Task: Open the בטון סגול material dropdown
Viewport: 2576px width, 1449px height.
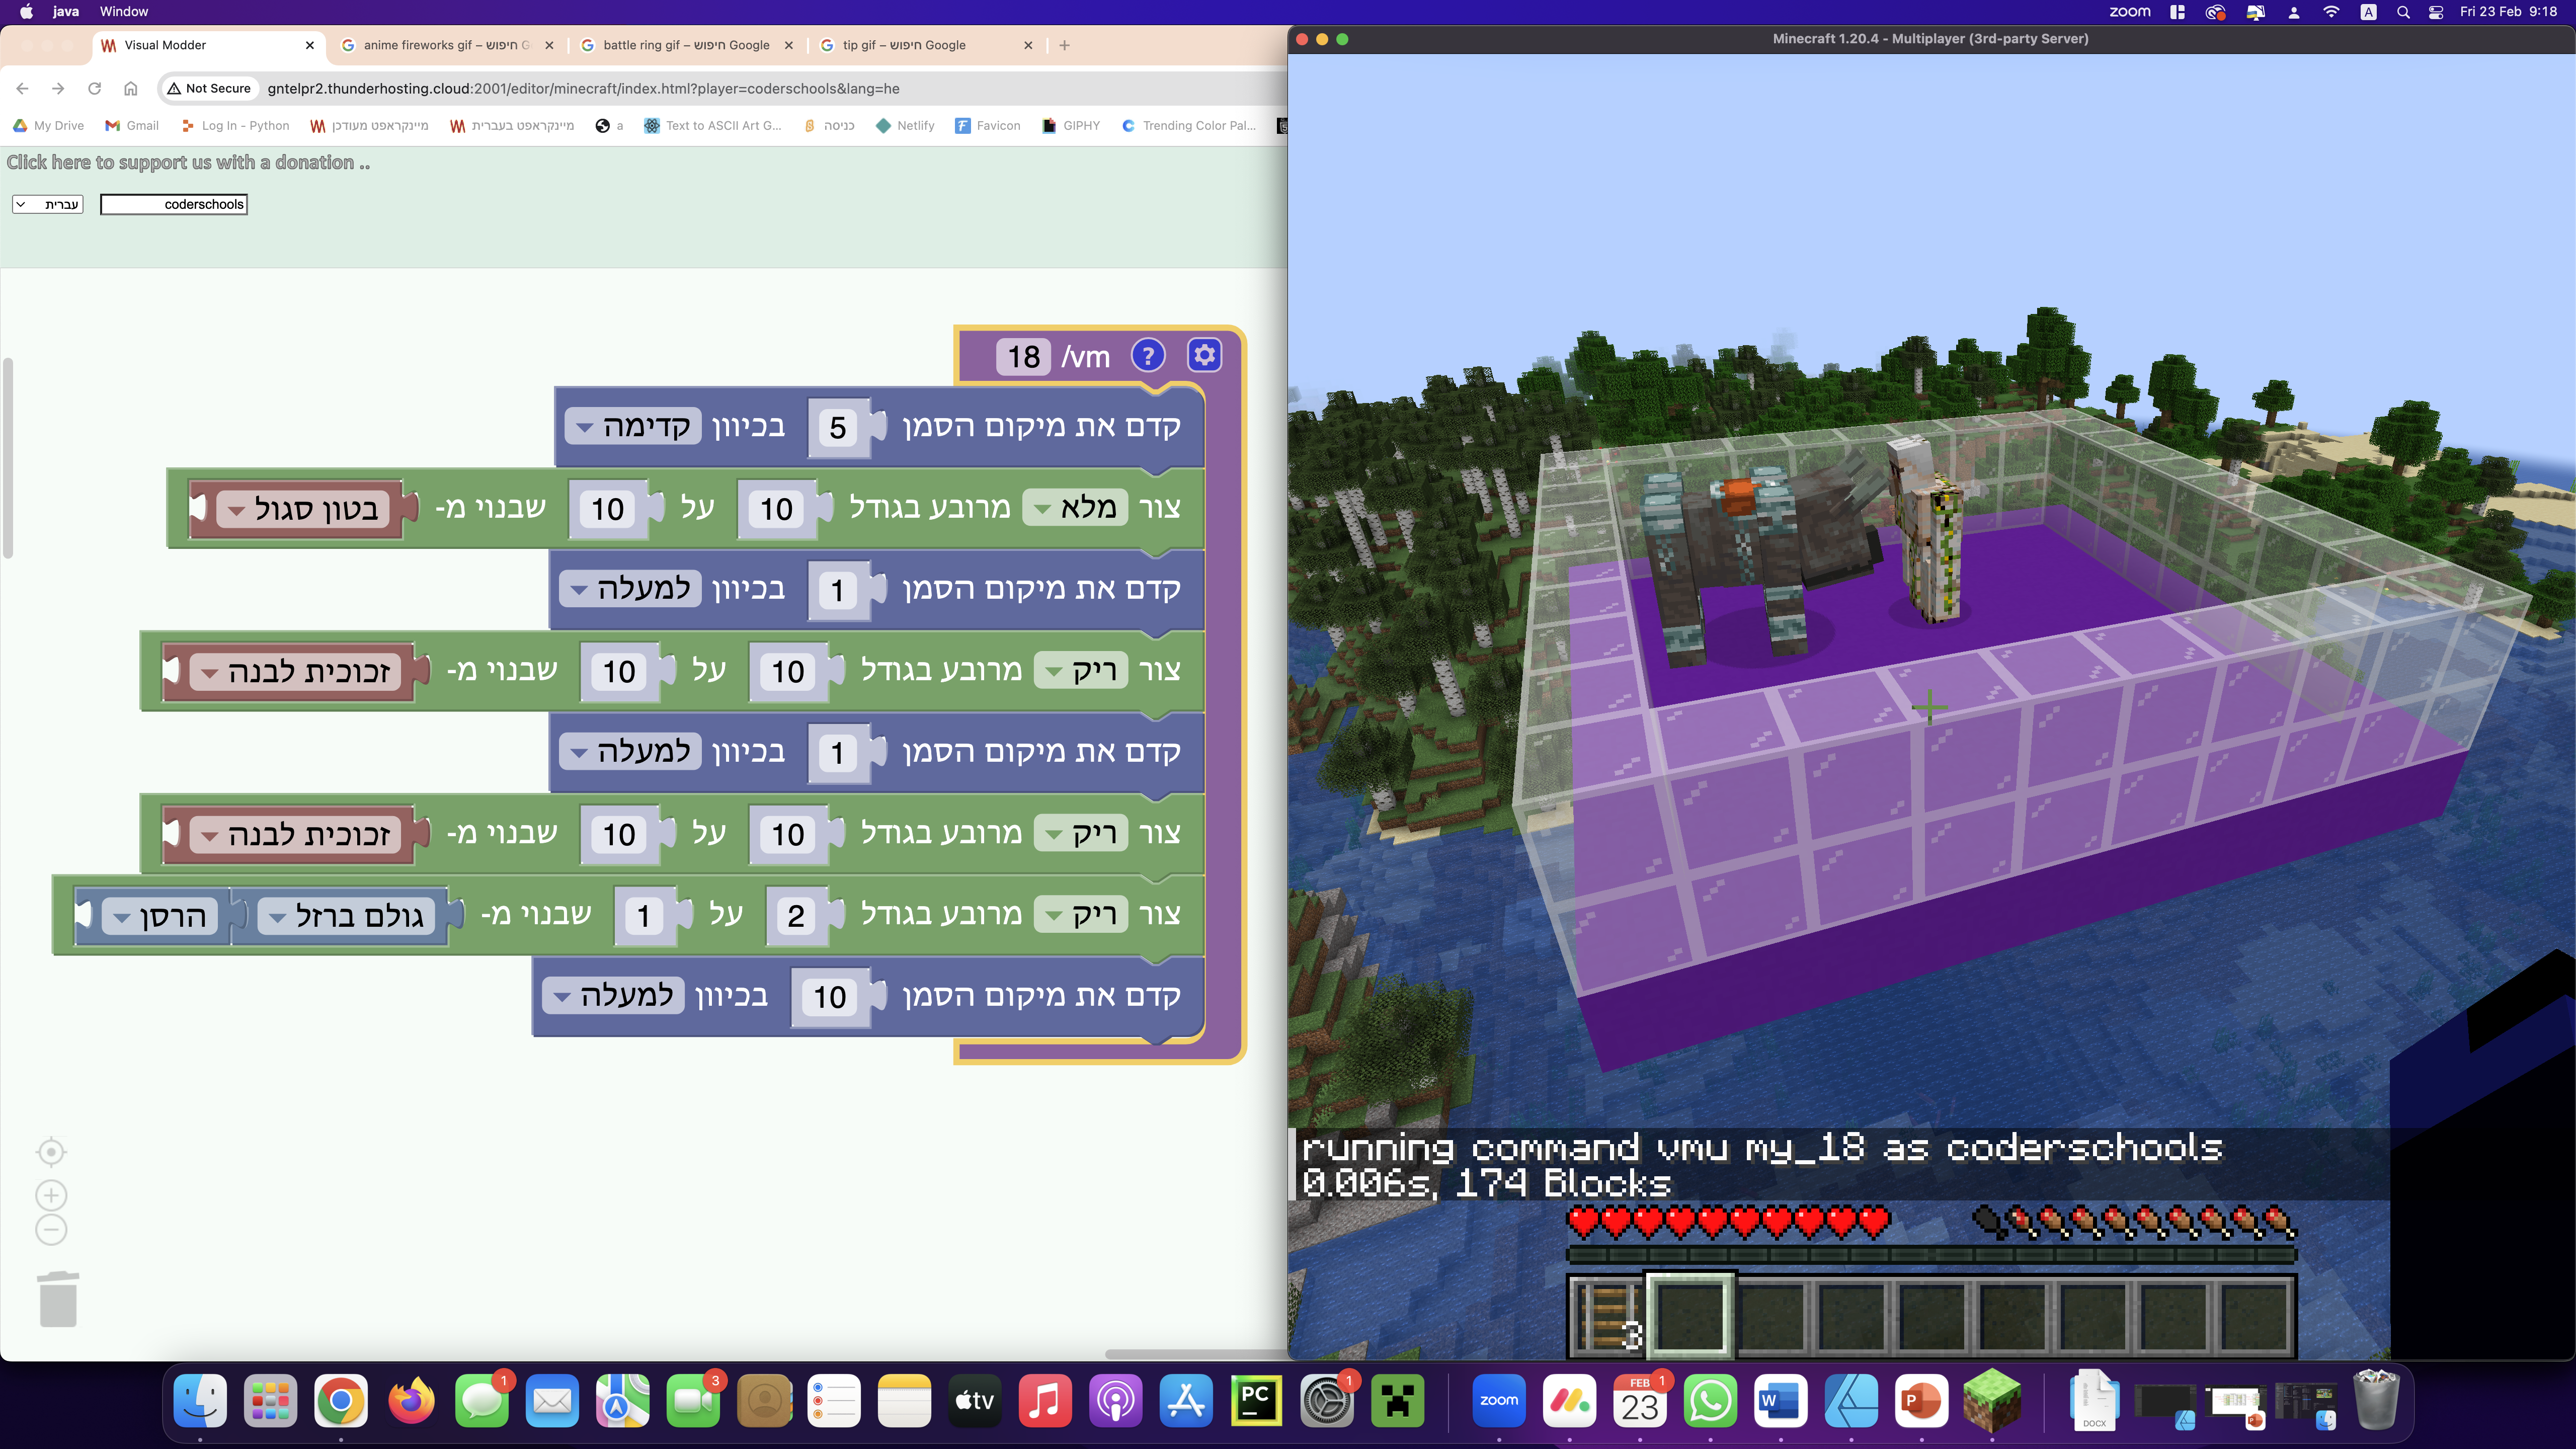Action: (x=303, y=509)
